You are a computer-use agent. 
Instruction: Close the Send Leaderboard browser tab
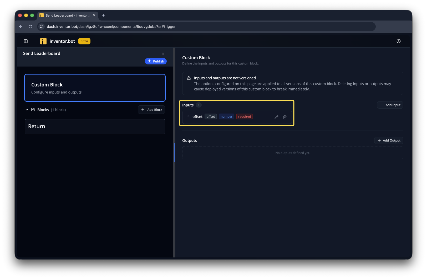(x=94, y=16)
